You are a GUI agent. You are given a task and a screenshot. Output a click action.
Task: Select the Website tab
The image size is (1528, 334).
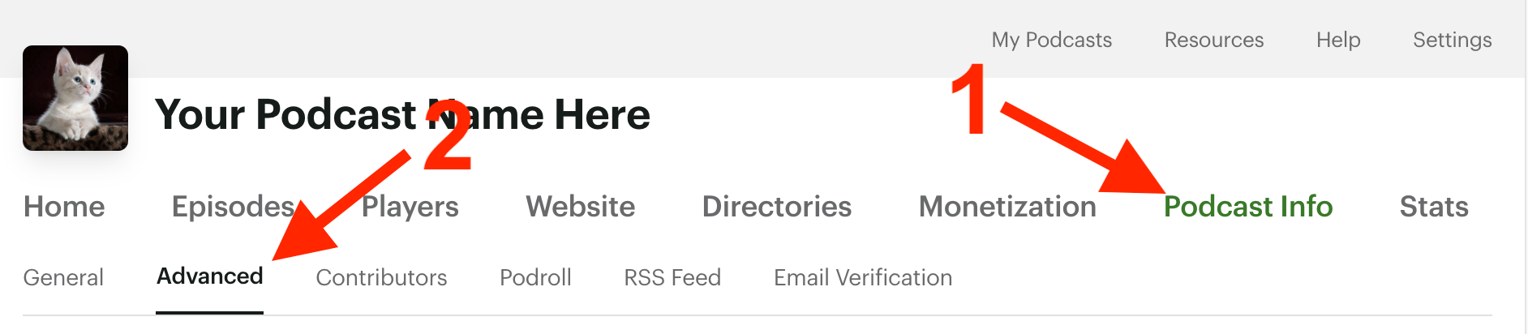coord(580,207)
